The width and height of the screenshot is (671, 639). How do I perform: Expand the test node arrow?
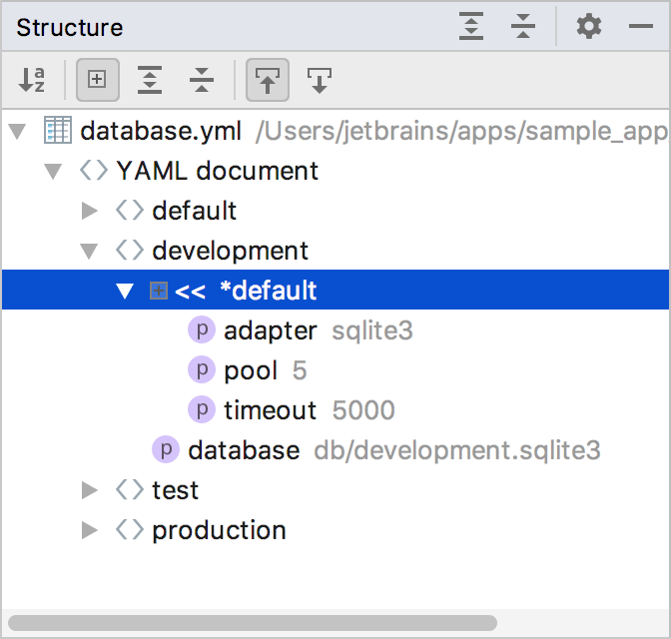[90, 490]
